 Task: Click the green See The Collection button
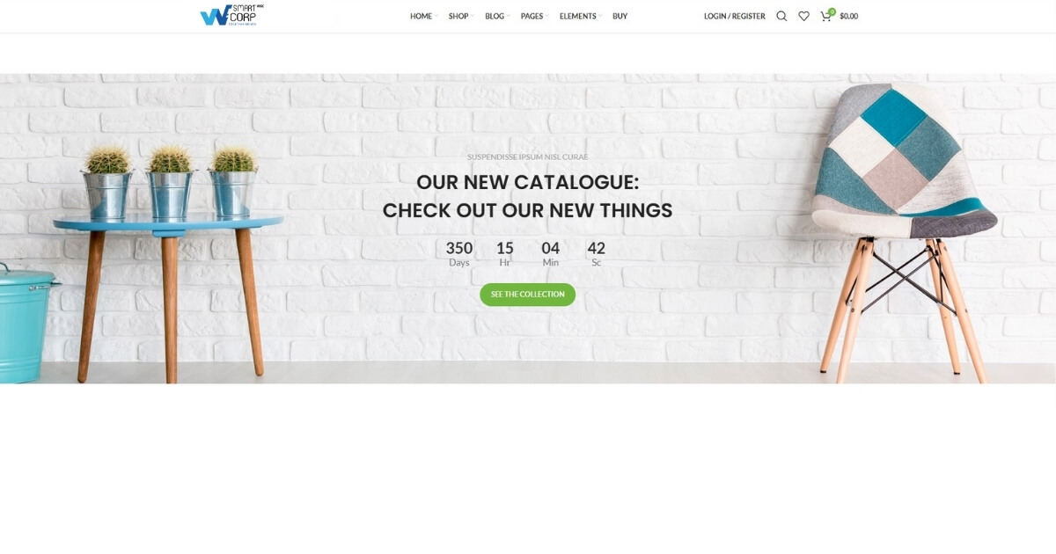point(528,295)
